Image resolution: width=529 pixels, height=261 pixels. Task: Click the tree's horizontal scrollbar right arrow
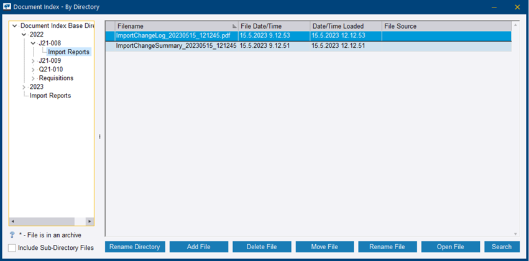click(x=90, y=221)
